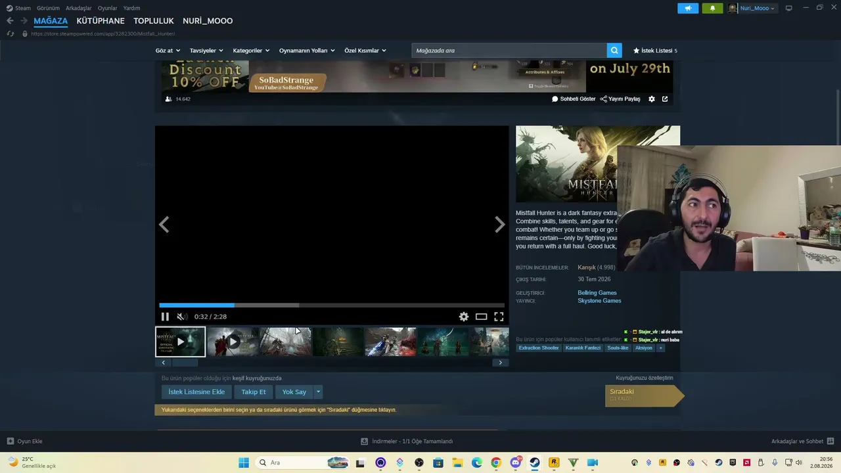The image size is (841, 473).
Task: Open the Aksiyon tag
Action: [644, 348]
